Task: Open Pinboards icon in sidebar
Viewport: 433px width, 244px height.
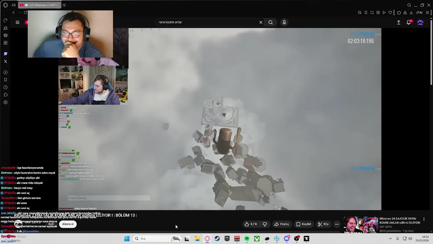Action: [x=5, y=80]
